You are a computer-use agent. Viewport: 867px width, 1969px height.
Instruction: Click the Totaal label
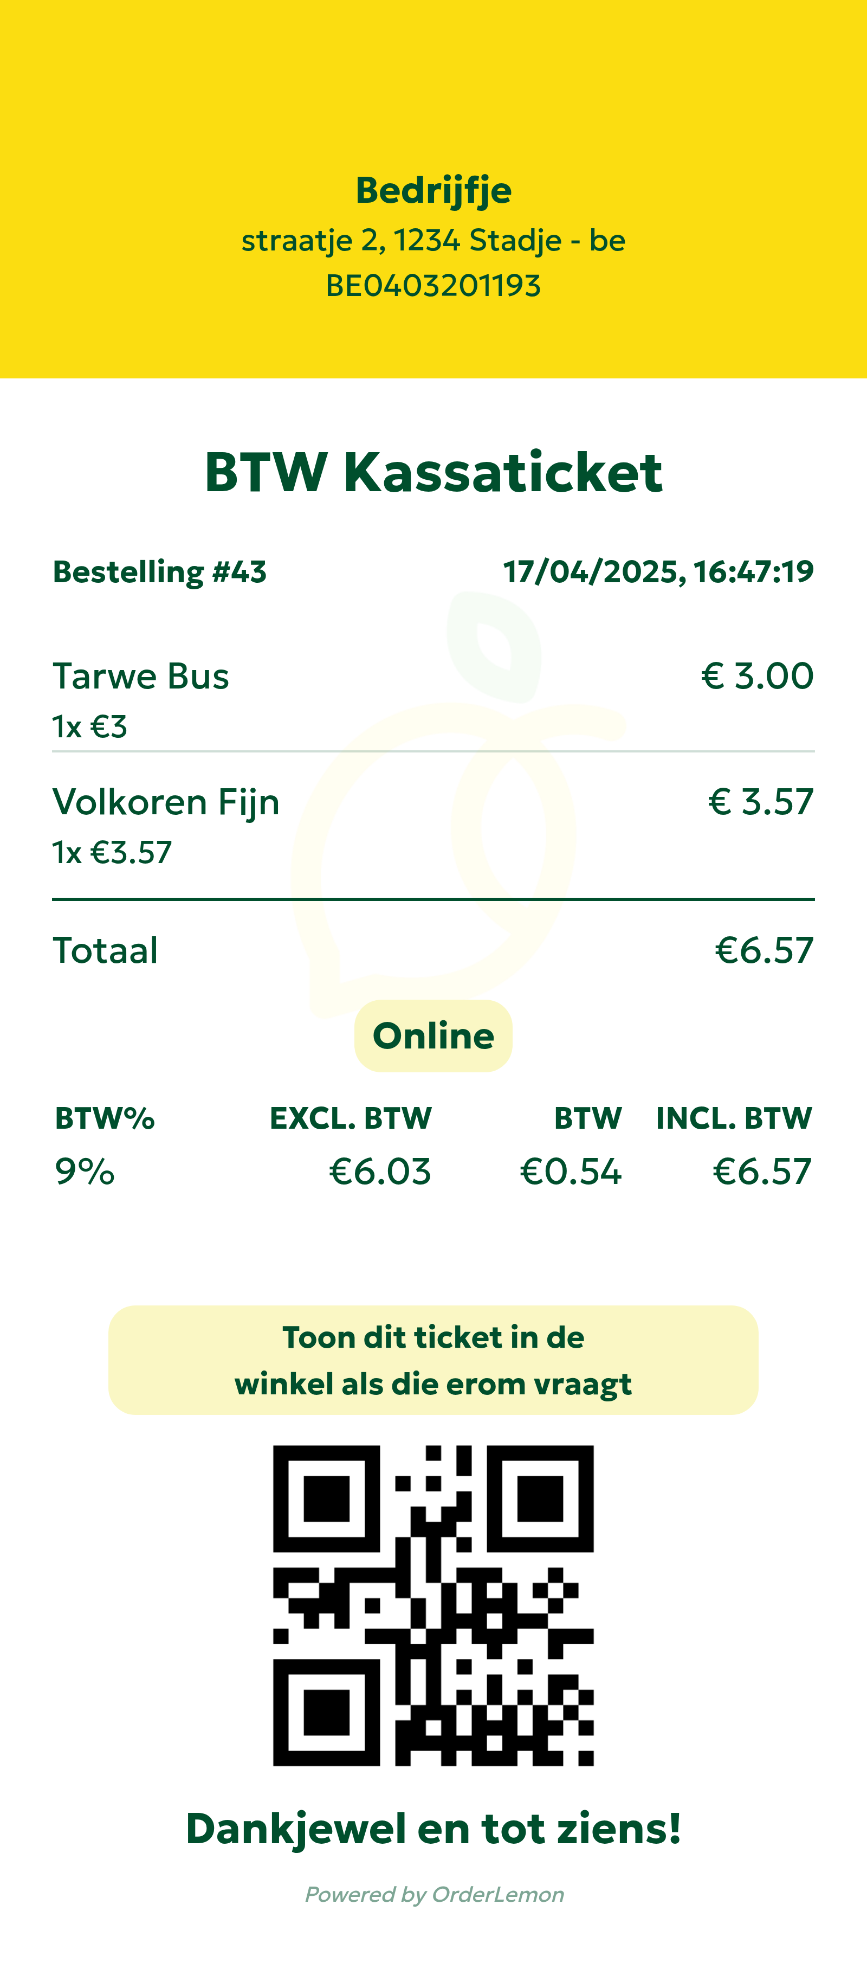coord(106,950)
